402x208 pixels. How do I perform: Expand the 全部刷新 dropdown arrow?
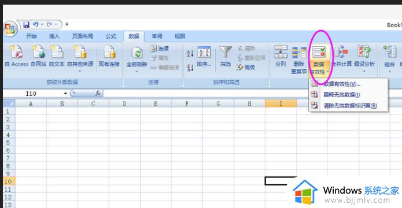(137, 71)
